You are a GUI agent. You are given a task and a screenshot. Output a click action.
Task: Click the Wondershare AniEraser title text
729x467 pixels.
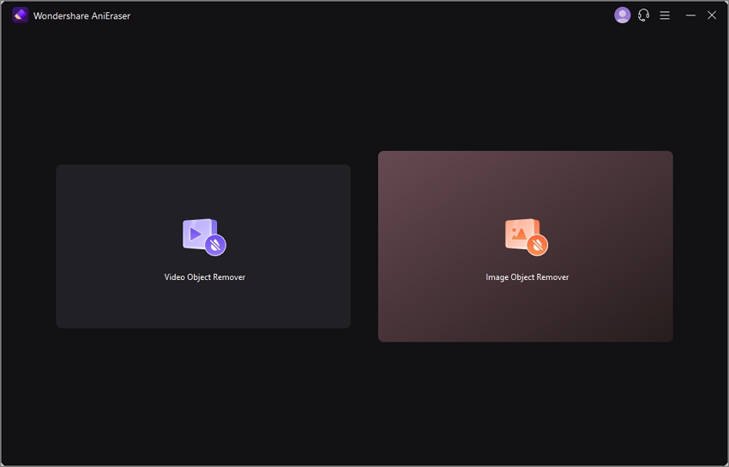coord(81,15)
